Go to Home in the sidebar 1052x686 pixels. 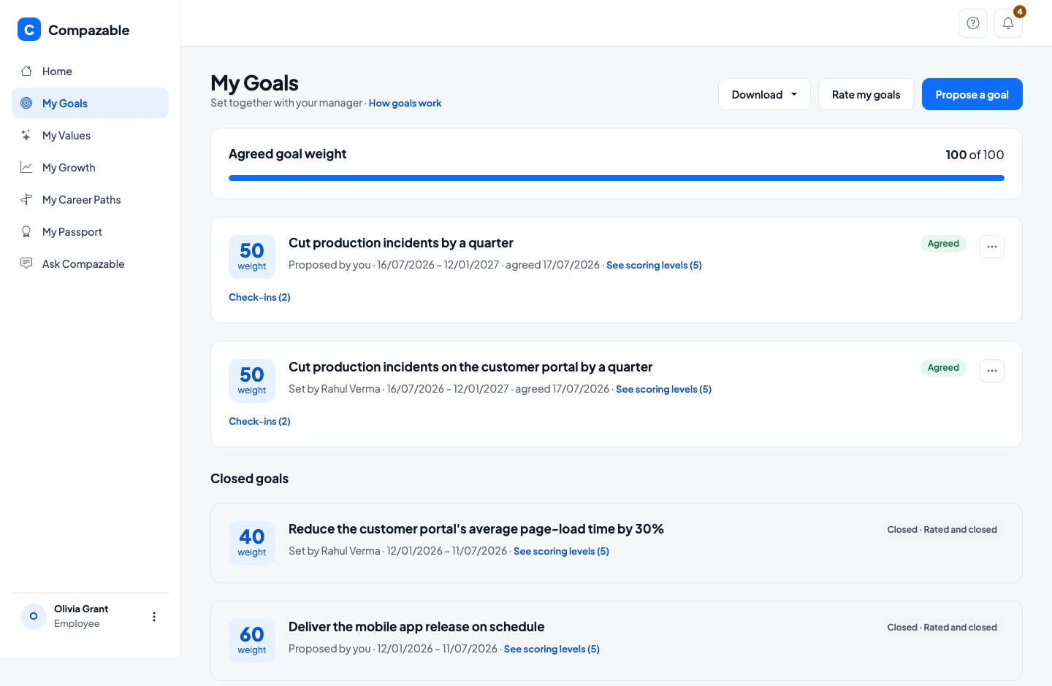point(90,71)
